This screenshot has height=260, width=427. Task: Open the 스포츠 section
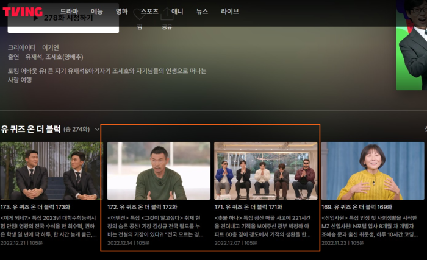pyautogui.click(x=149, y=12)
